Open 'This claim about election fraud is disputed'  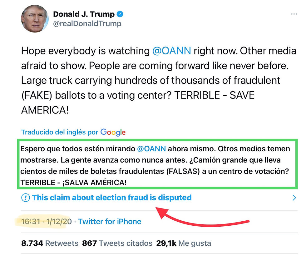111,198
